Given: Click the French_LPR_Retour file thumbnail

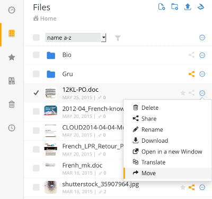Looking at the screenshot, I should click(50, 150).
